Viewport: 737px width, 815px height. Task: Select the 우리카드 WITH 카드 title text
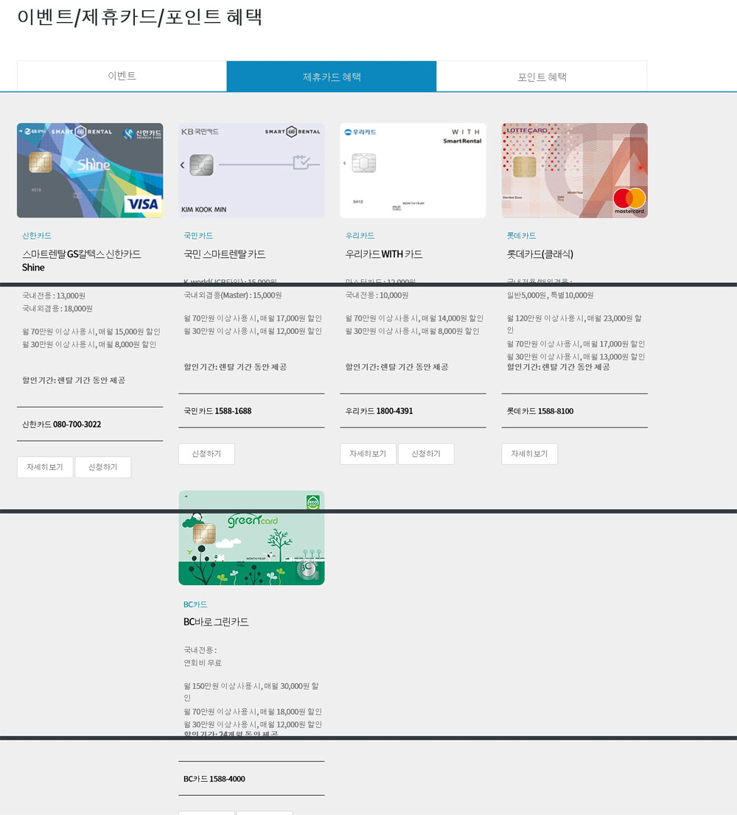click(x=384, y=254)
